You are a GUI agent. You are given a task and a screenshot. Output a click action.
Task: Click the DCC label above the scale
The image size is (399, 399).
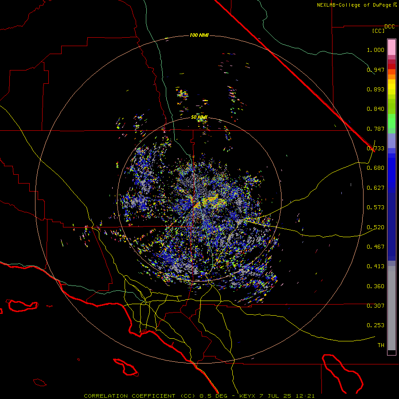coord(389,27)
